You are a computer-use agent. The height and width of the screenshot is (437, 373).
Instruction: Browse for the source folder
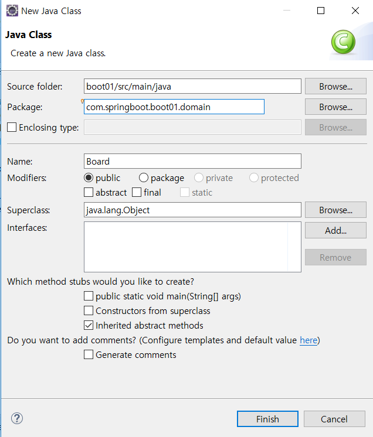click(335, 86)
